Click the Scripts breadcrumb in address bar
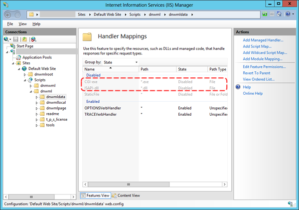Viewport: 299px width, 210px height. pyautogui.click(x=135, y=14)
